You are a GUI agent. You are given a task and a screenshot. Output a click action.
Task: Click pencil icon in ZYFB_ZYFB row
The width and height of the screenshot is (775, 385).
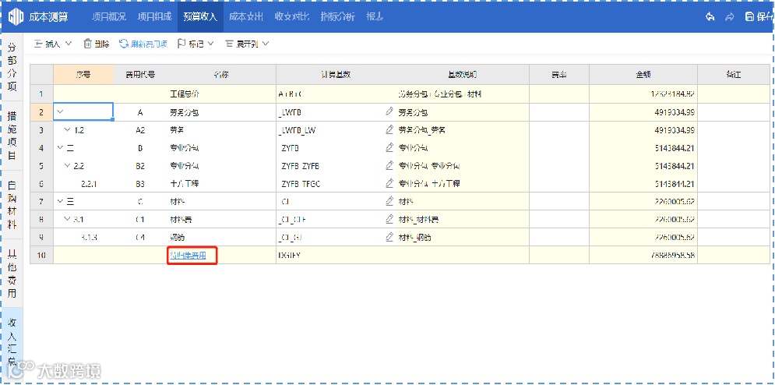pyautogui.click(x=389, y=165)
